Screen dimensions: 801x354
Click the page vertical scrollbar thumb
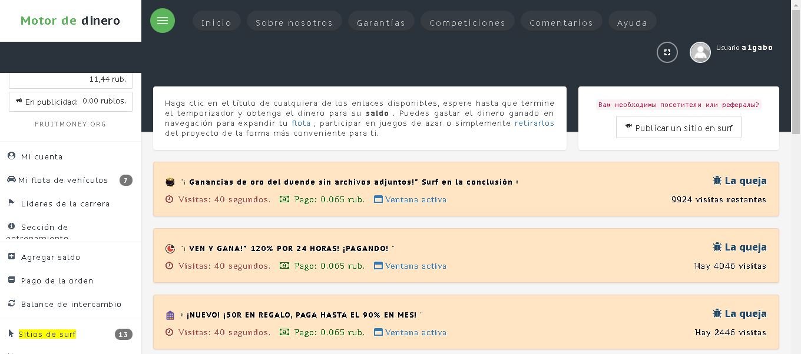(796, 72)
